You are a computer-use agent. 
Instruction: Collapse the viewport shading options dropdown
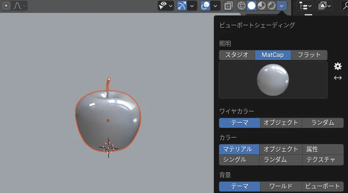point(282,6)
